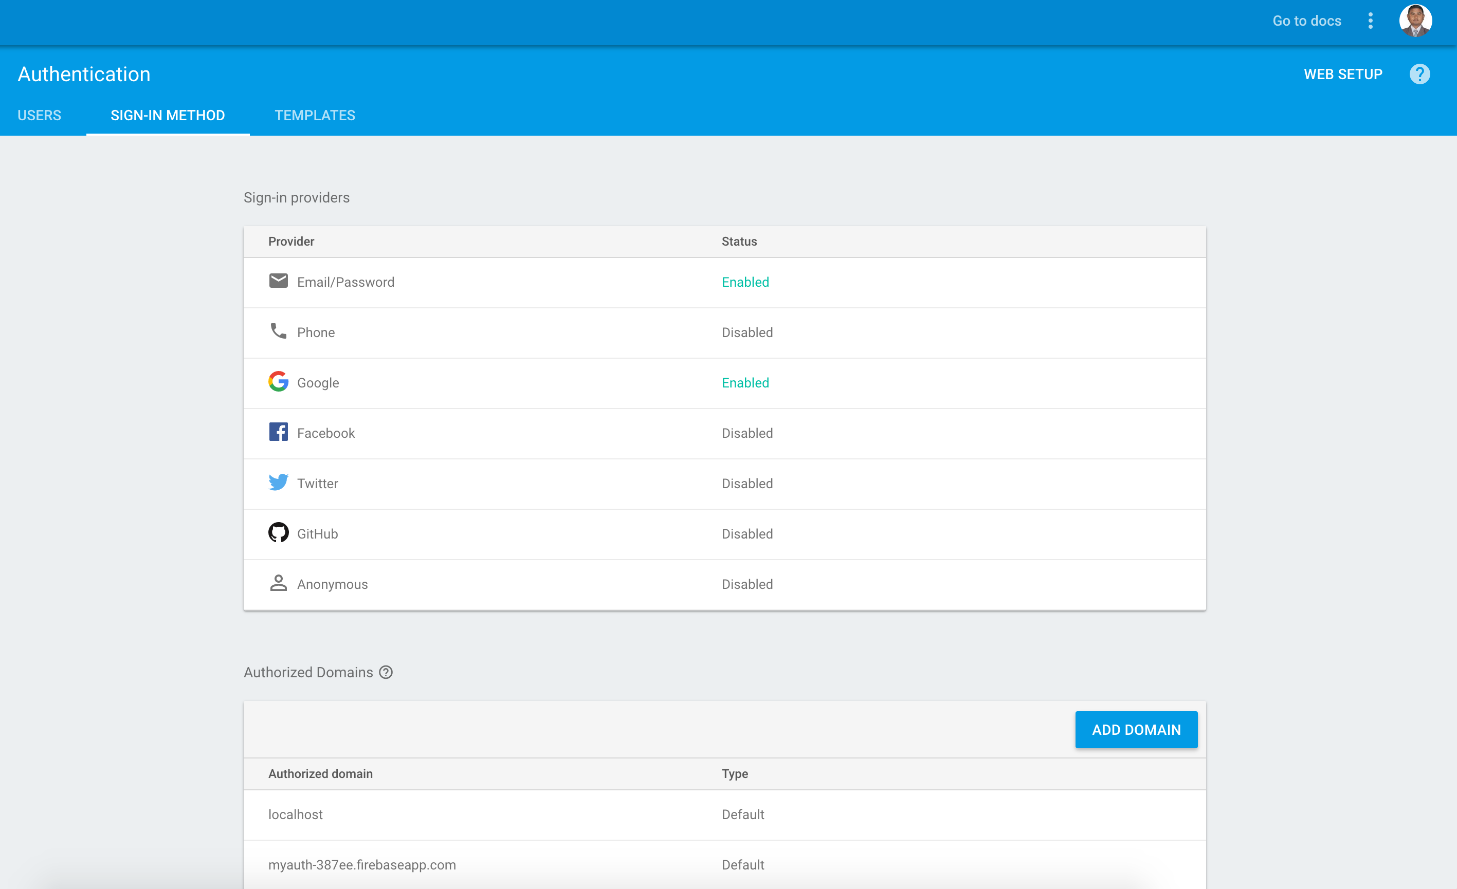Follow the Go to docs link
The image size is (1457, 889).
click(1306, 21)
